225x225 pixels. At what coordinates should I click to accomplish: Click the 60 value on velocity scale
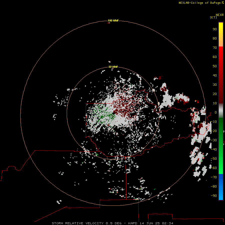[215, 57]
